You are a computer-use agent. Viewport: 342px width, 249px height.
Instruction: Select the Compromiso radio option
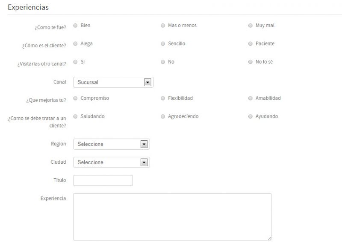(x=75, y=98)
